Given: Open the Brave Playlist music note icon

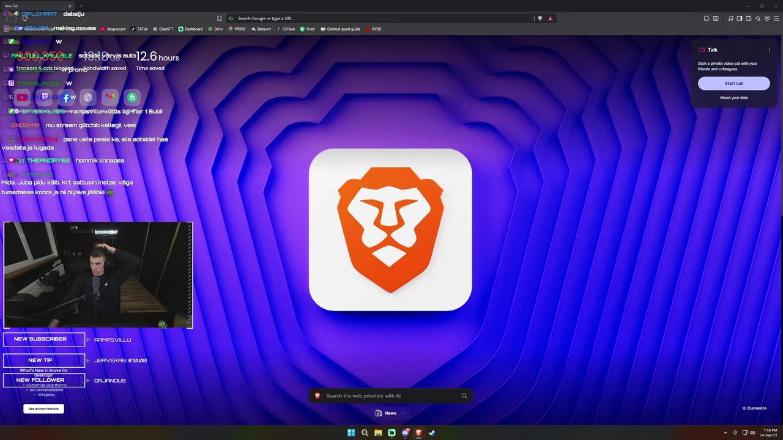Looking at the screenshot, I should 730,18.
